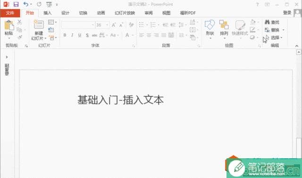Open the 幻灯片放映 (Slide Show) tab
The width and height of the screenshot is (302, 178).
[125, 13]
